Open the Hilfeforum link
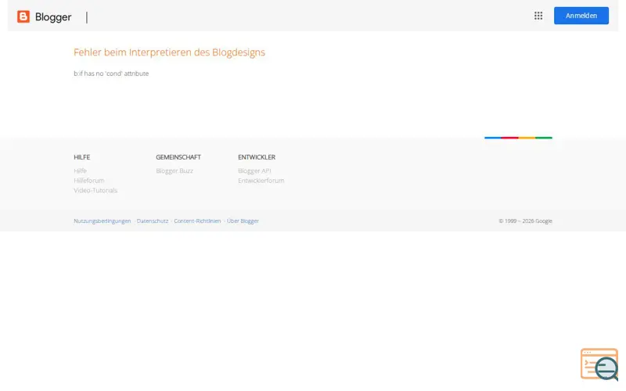626x391 pixels. click(89, 181)
